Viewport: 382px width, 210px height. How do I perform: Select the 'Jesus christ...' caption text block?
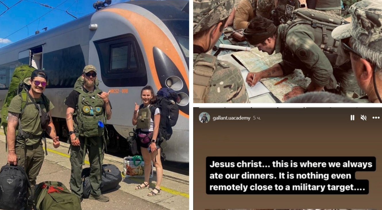291,176
